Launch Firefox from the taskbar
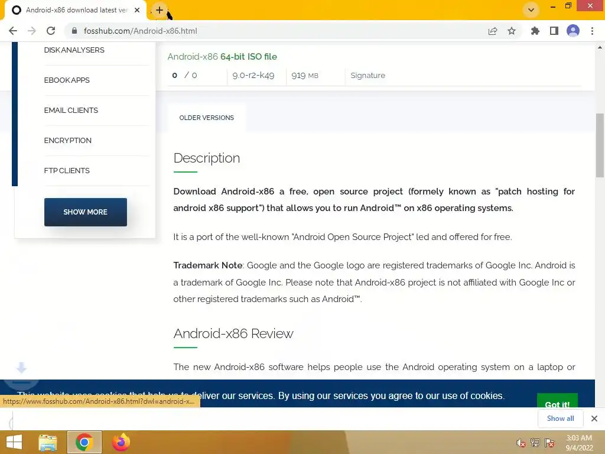Image resolution: width=605 pixels, height=454 pixels. (121, 442)
